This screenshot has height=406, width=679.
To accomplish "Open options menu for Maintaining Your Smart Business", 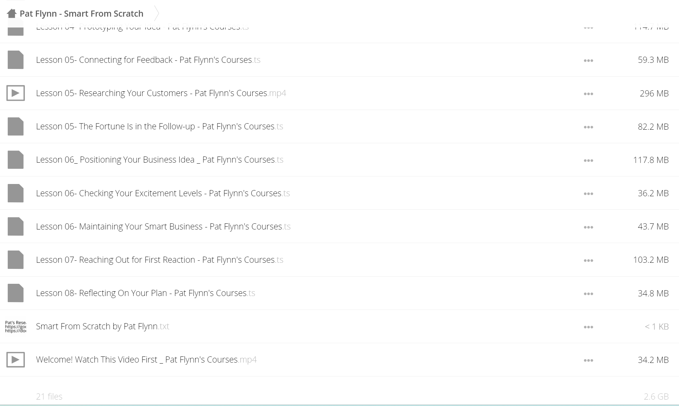I will coord(588,227).
